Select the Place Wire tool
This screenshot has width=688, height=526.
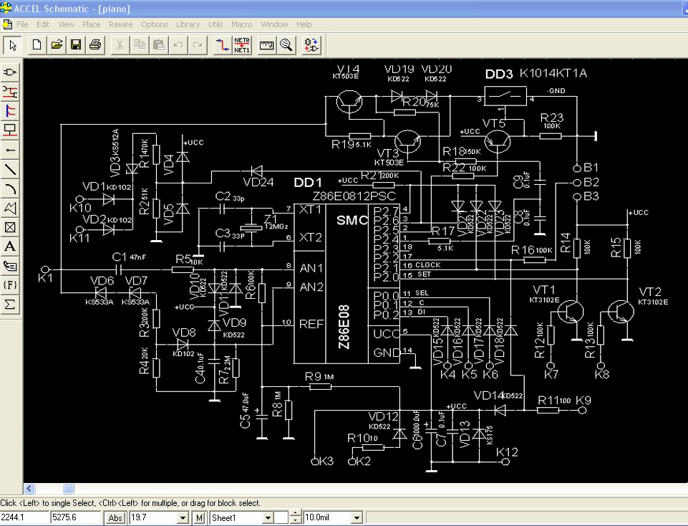click(11, 92)
